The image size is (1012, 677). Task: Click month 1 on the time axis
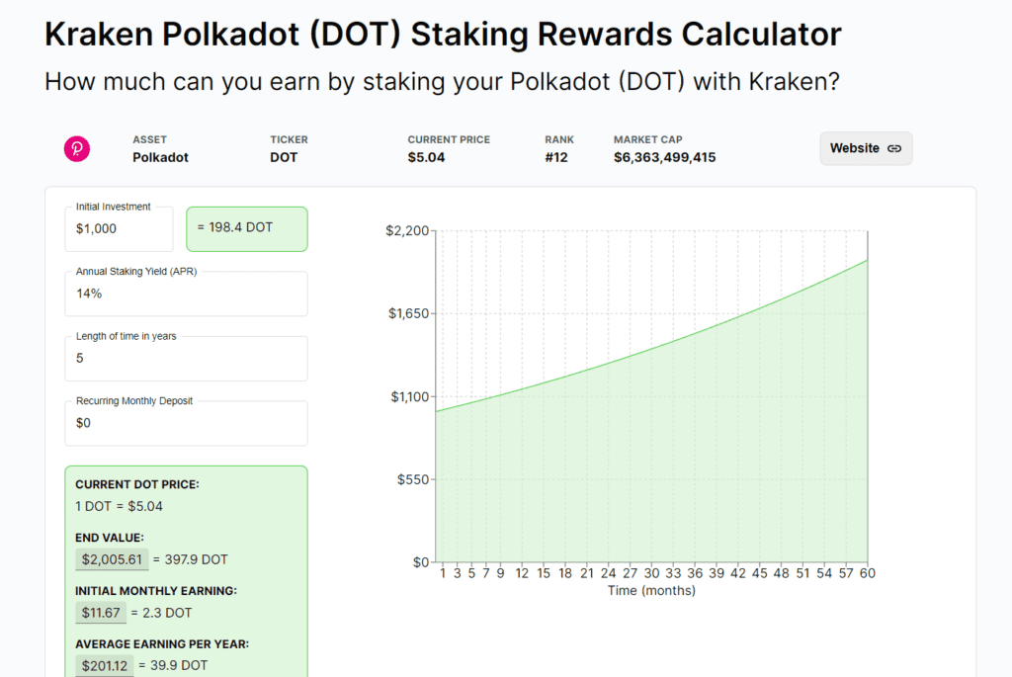pos(444,573)
